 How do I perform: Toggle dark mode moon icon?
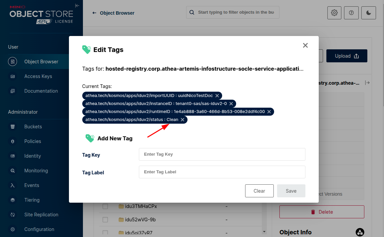[369, 13]
